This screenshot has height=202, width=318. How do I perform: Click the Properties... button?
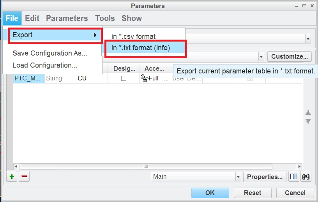(265, 177)
